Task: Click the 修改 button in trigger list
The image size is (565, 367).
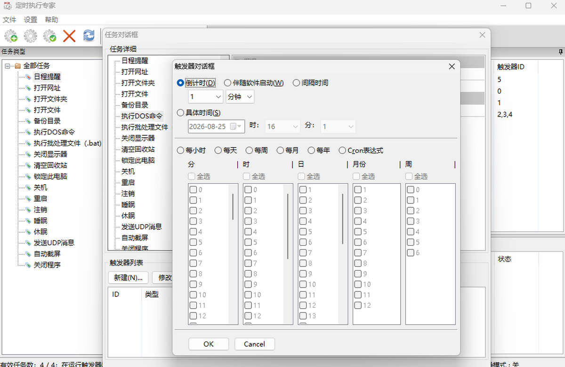Action: pyautogui.click(x=162, y=277)
